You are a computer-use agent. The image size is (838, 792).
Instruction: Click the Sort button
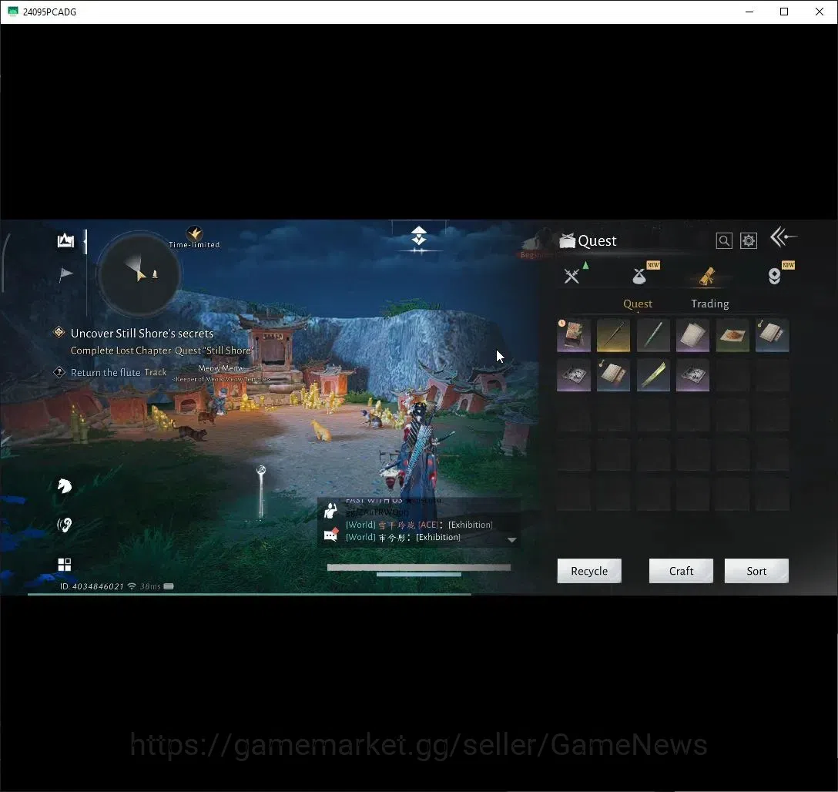click(756, 571)
